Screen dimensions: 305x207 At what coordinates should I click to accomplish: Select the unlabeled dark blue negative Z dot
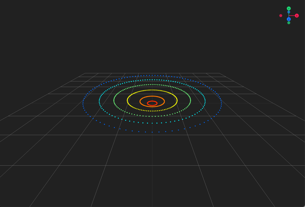(x=289, y=12)
